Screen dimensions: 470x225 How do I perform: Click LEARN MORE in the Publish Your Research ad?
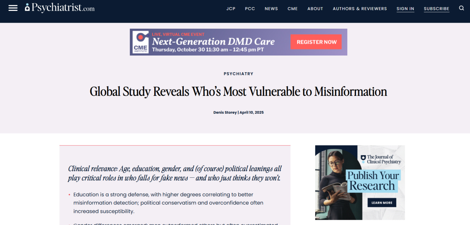click(x=382, y=203)
